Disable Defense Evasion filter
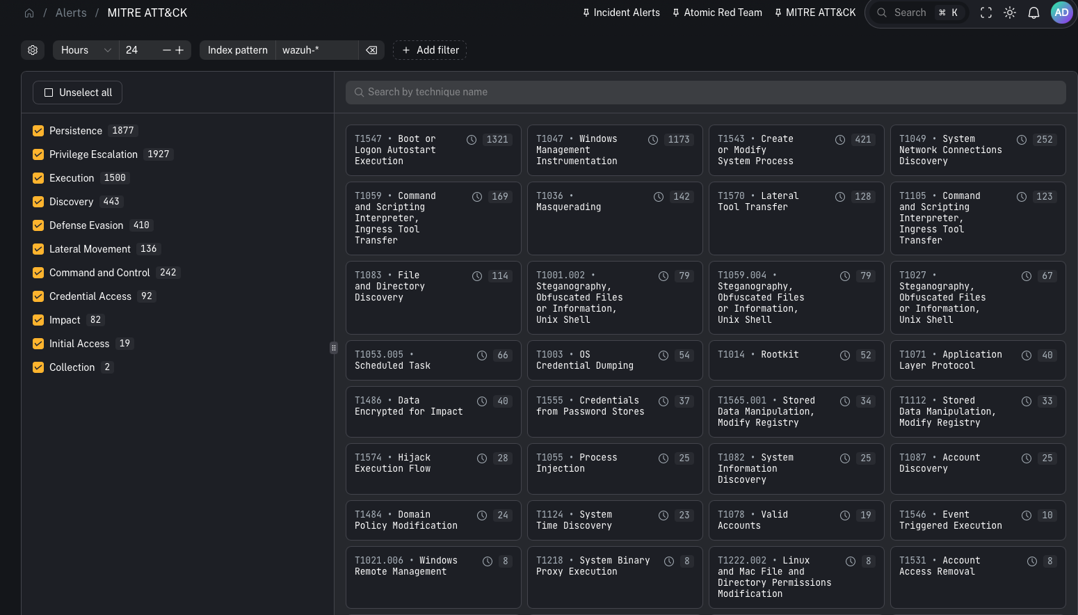The height and width of the screenshot is (615, 1078). click(38, 225)
